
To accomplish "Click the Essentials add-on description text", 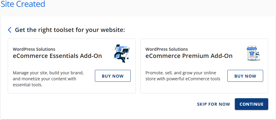I will (48, 79).
